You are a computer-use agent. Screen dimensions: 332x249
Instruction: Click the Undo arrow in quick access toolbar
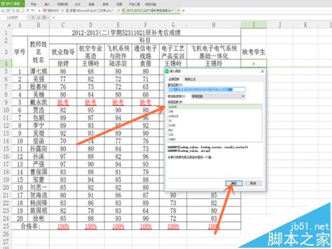pos(28,11)
